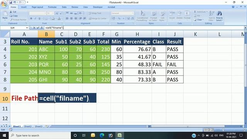The width and height of the screenshot is (247, 139).
Task: Open Cell Styles gallery
Action: point(162,16)
